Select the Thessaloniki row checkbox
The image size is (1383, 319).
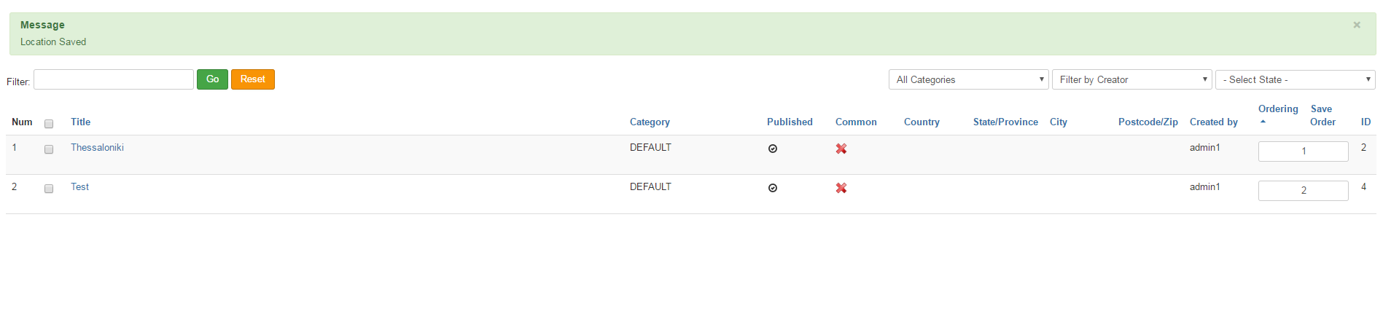click(49, 149)
